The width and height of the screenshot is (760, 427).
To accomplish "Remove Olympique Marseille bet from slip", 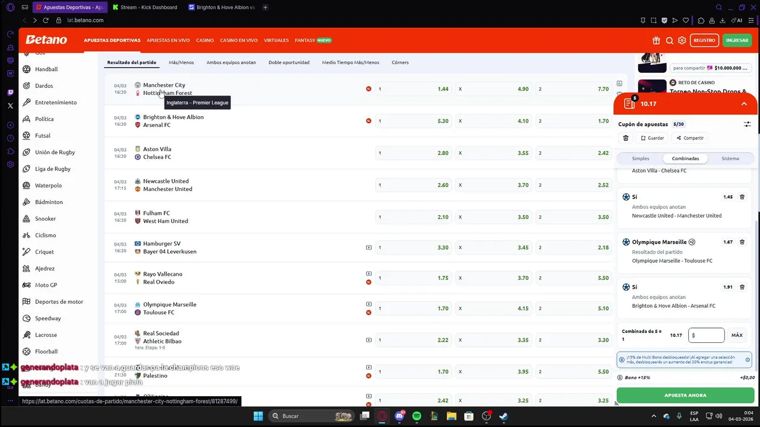I will pyautogui.click(x=742, y=242).
